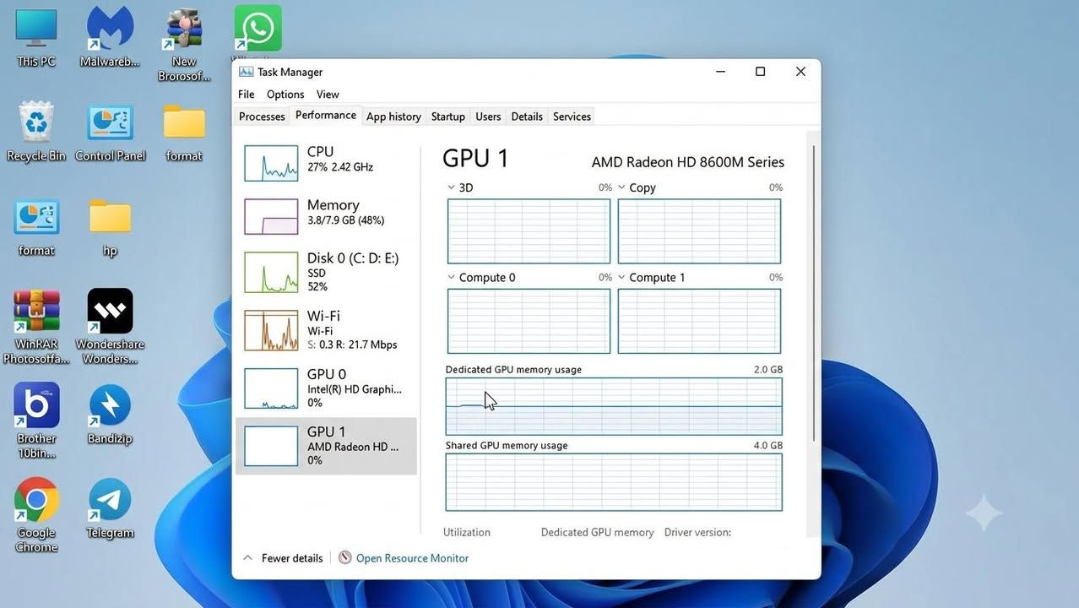Open the New Brorosoft archive icon
This screenshot has height=608, width=1079.
(184, 46)
